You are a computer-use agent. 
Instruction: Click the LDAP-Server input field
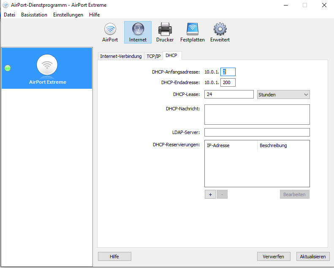257,132
